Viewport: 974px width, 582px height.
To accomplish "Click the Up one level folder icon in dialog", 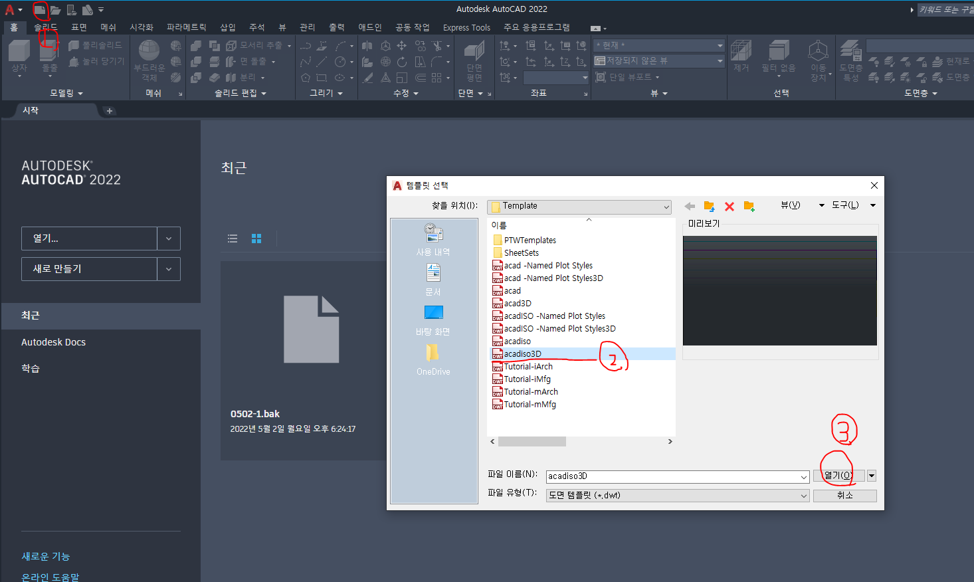I will pos(709,206).
